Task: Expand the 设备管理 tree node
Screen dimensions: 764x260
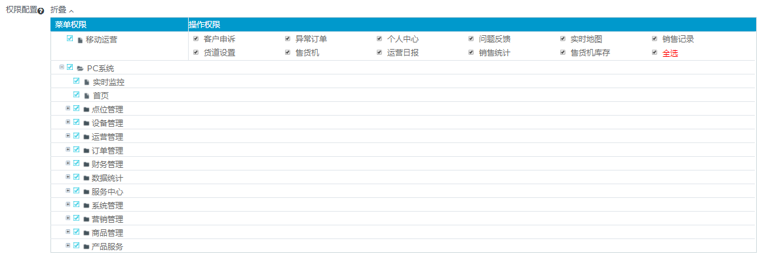Action: (x=68, y=122)
